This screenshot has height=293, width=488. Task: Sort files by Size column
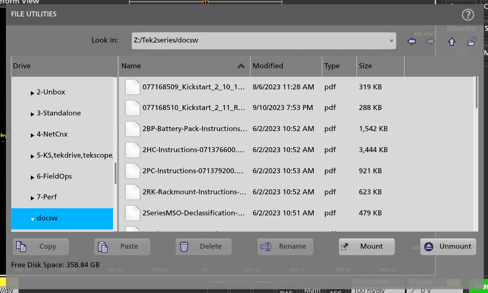coord(380,66)
